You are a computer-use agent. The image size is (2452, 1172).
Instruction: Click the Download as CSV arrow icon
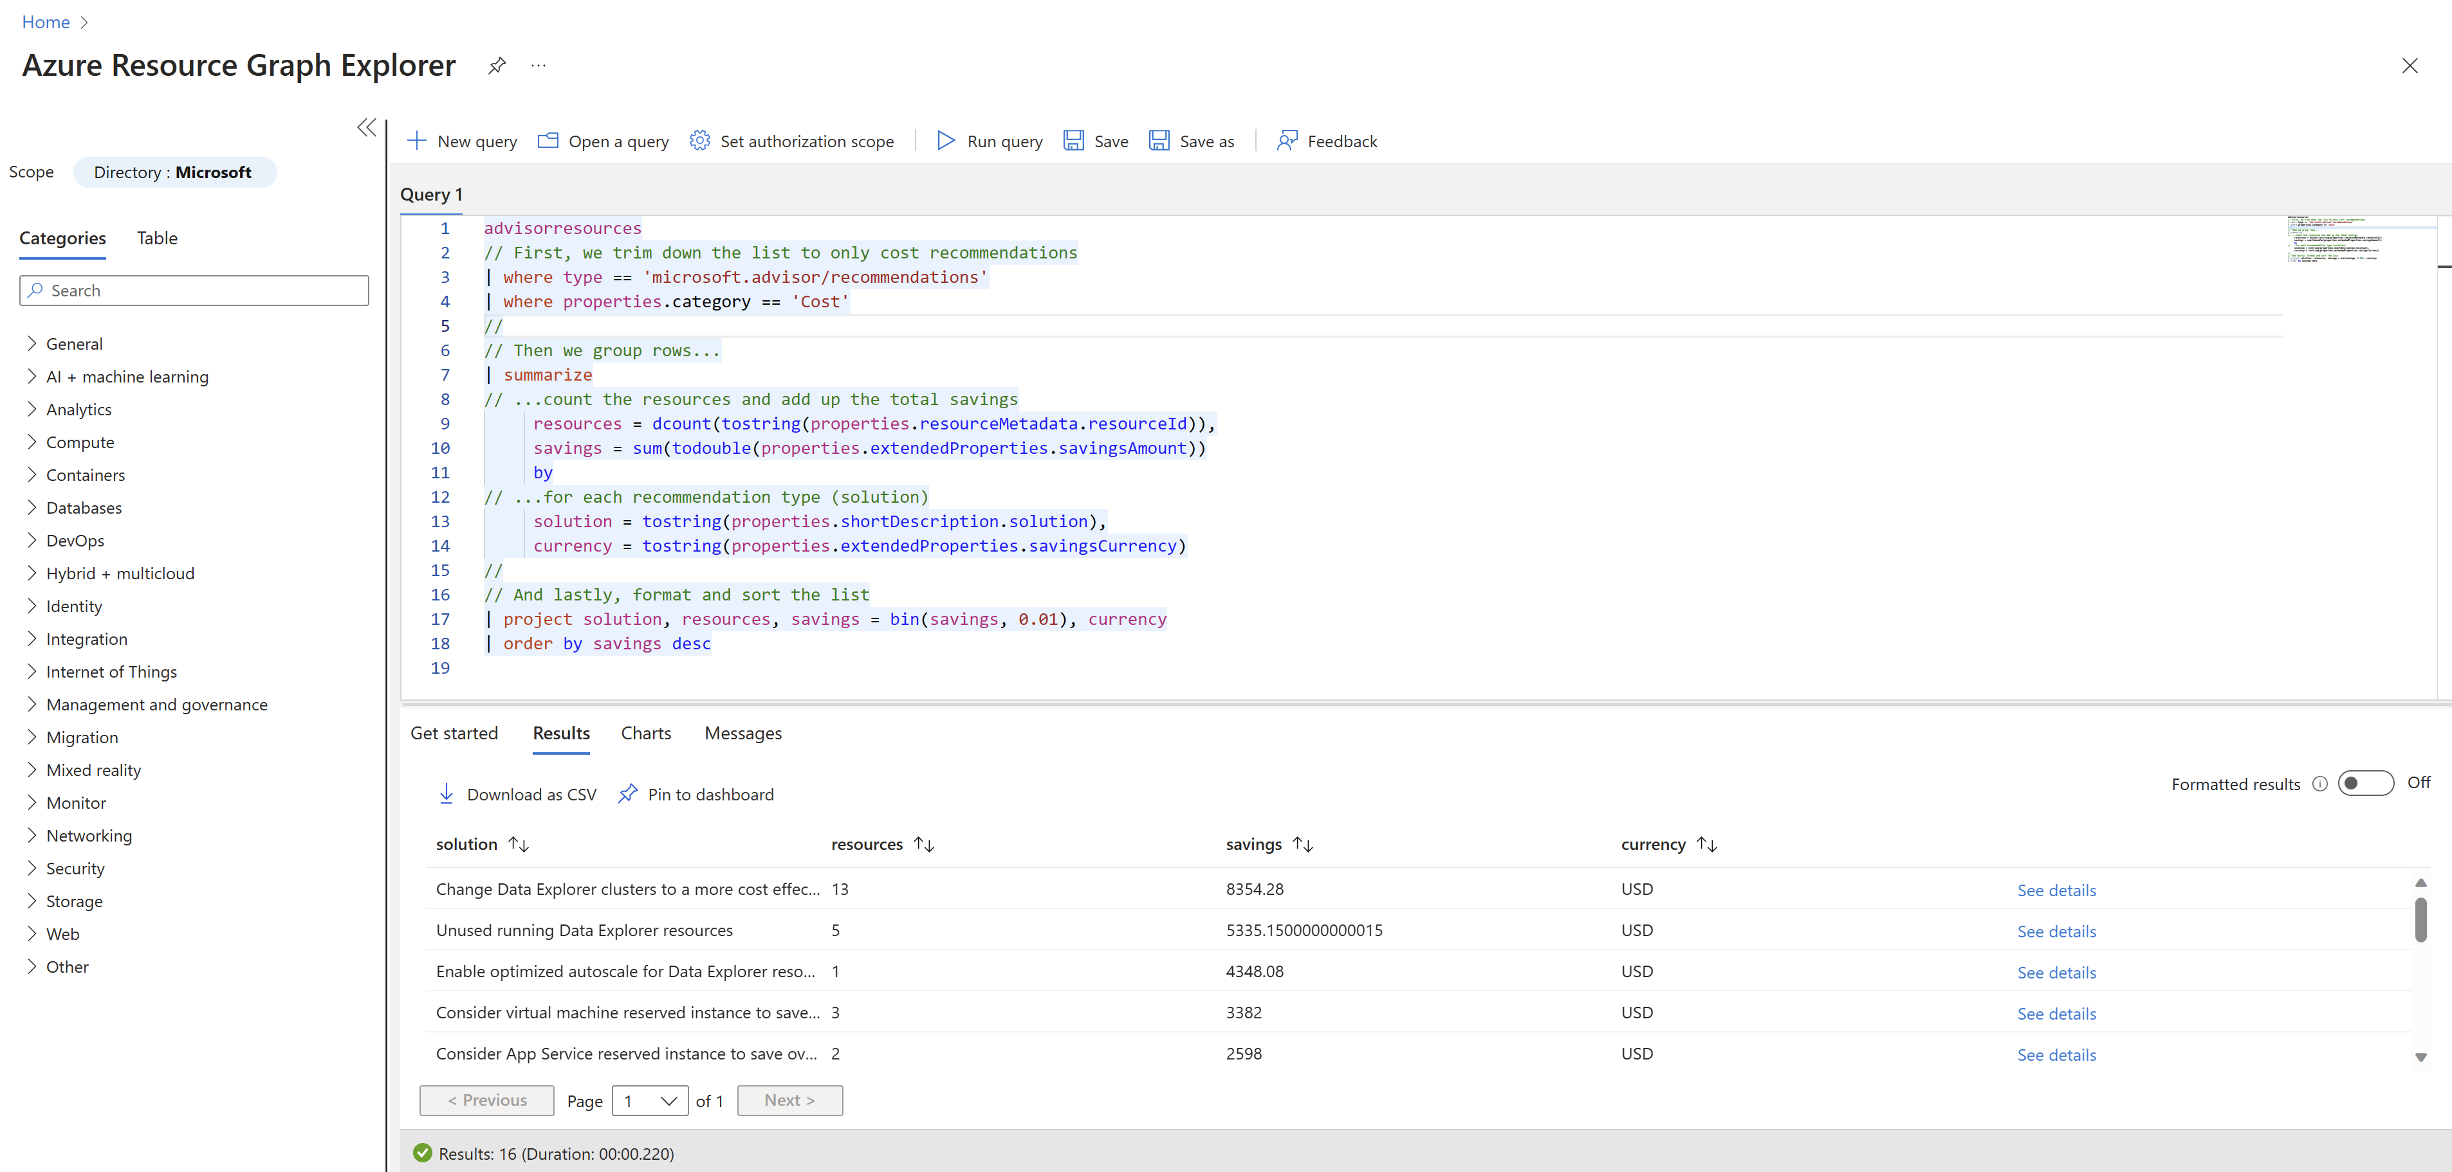[x=445, y=795]
